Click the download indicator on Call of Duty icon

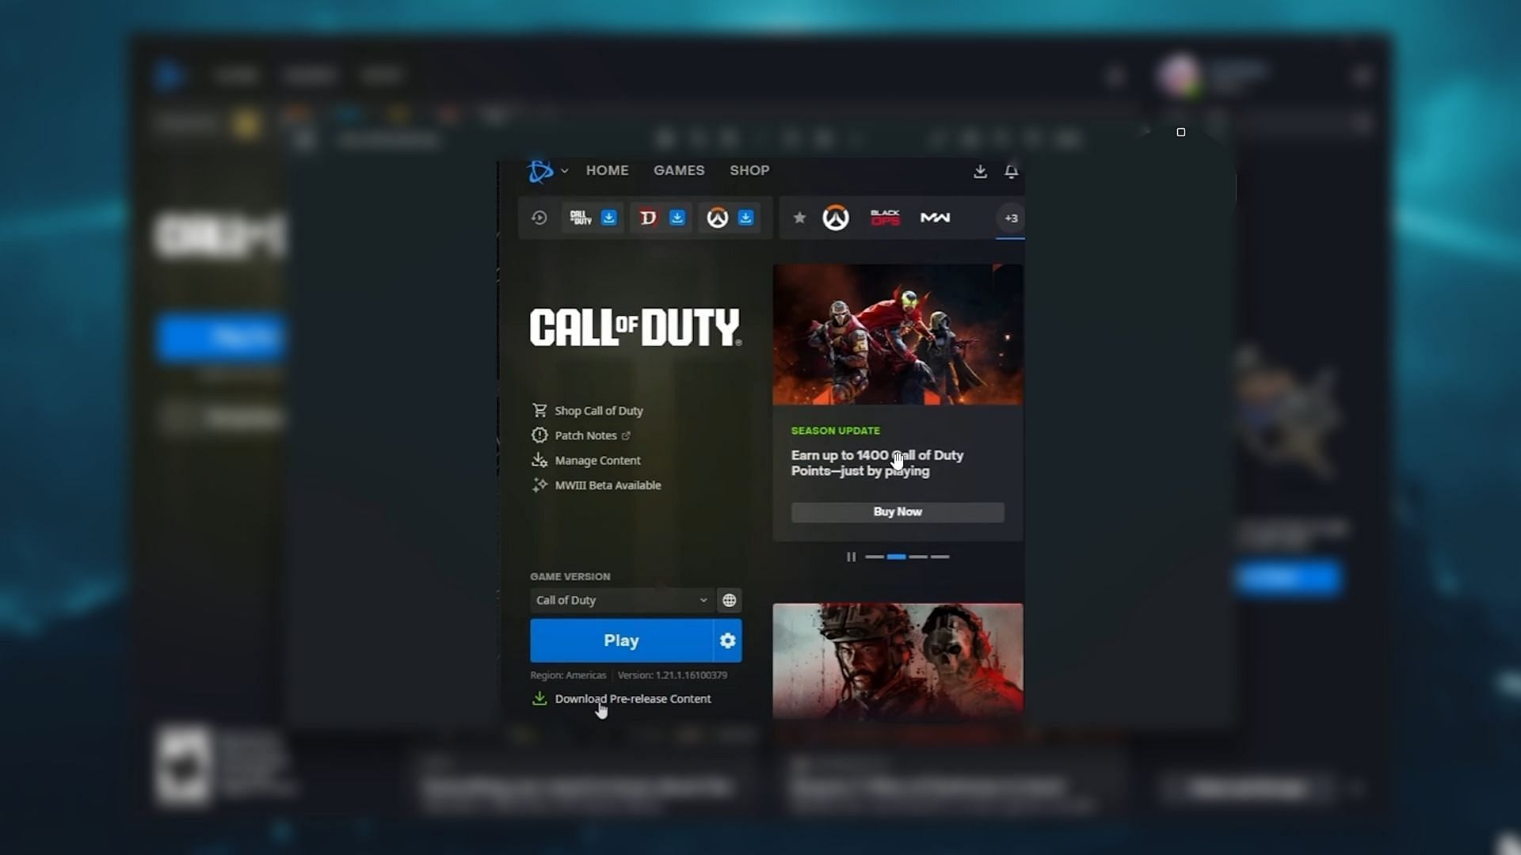click(x=609, y=217)
